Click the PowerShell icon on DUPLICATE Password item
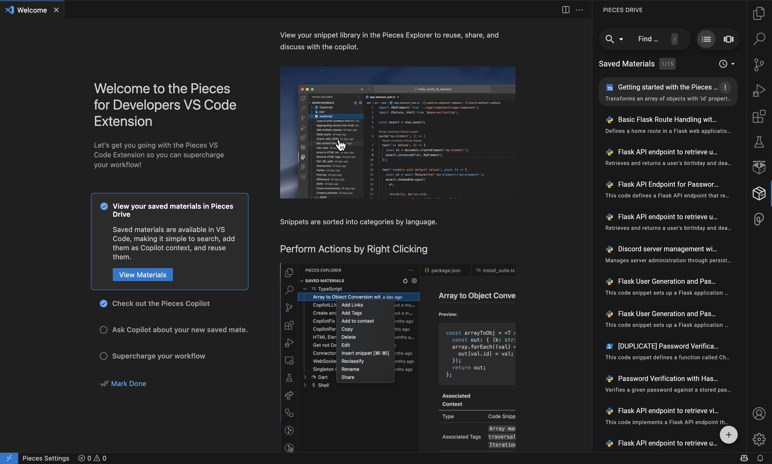The image size is (772, 464). tap(609, 346)
